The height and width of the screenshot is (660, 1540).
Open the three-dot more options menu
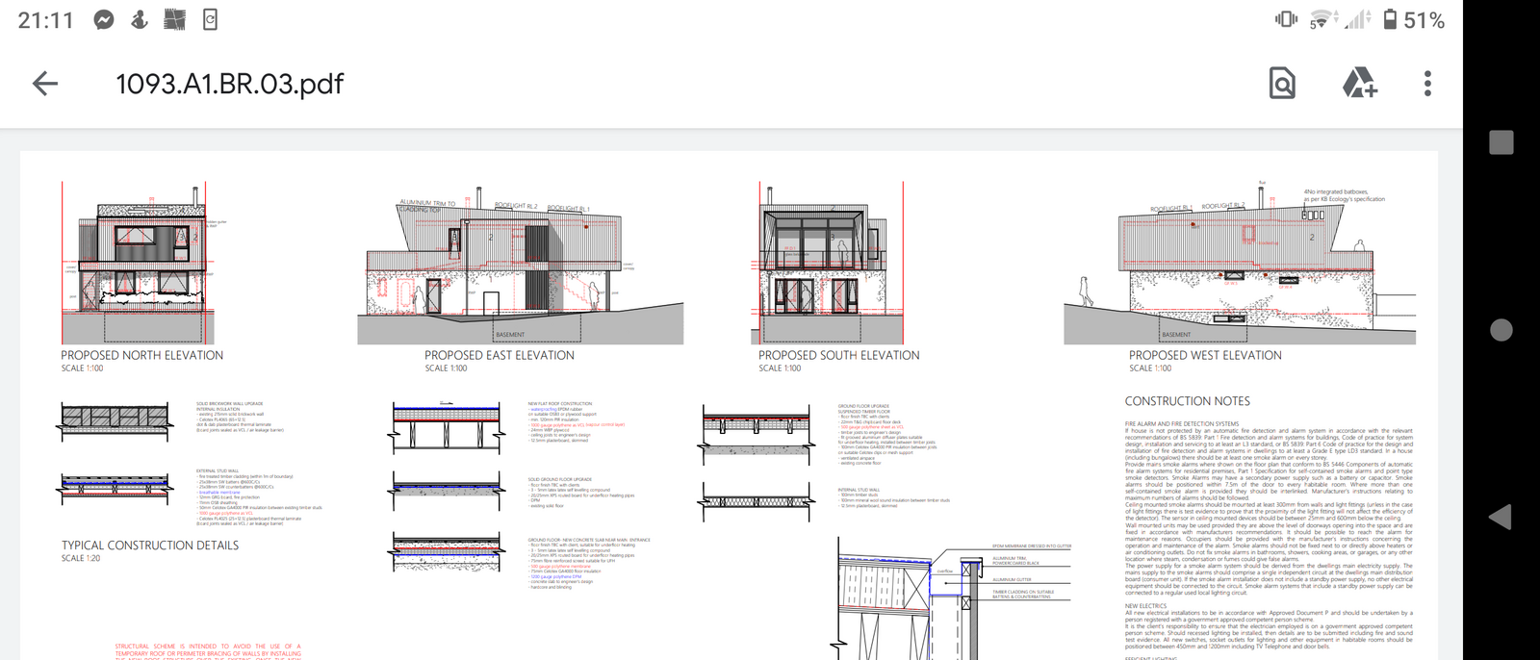tap(1427, 84)
